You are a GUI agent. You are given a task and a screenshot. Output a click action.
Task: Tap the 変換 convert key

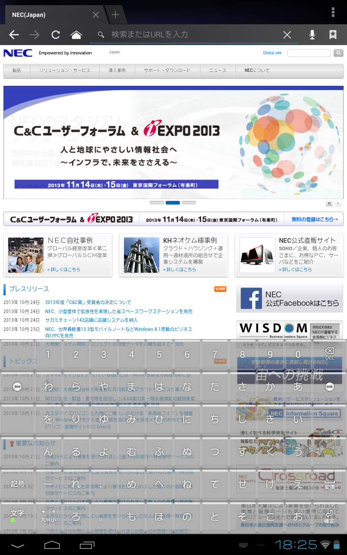(330, 484)
